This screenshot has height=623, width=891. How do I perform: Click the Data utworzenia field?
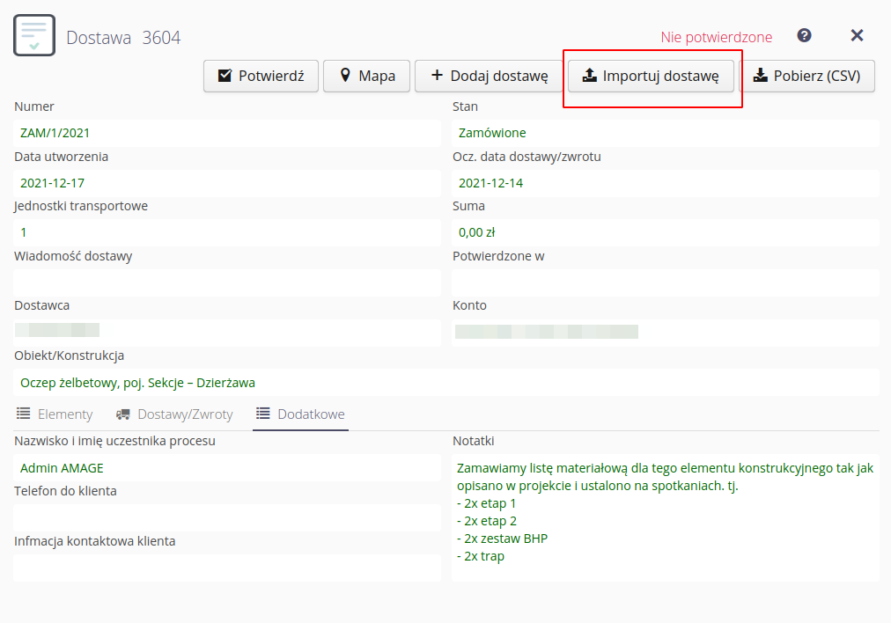[226, 183]
